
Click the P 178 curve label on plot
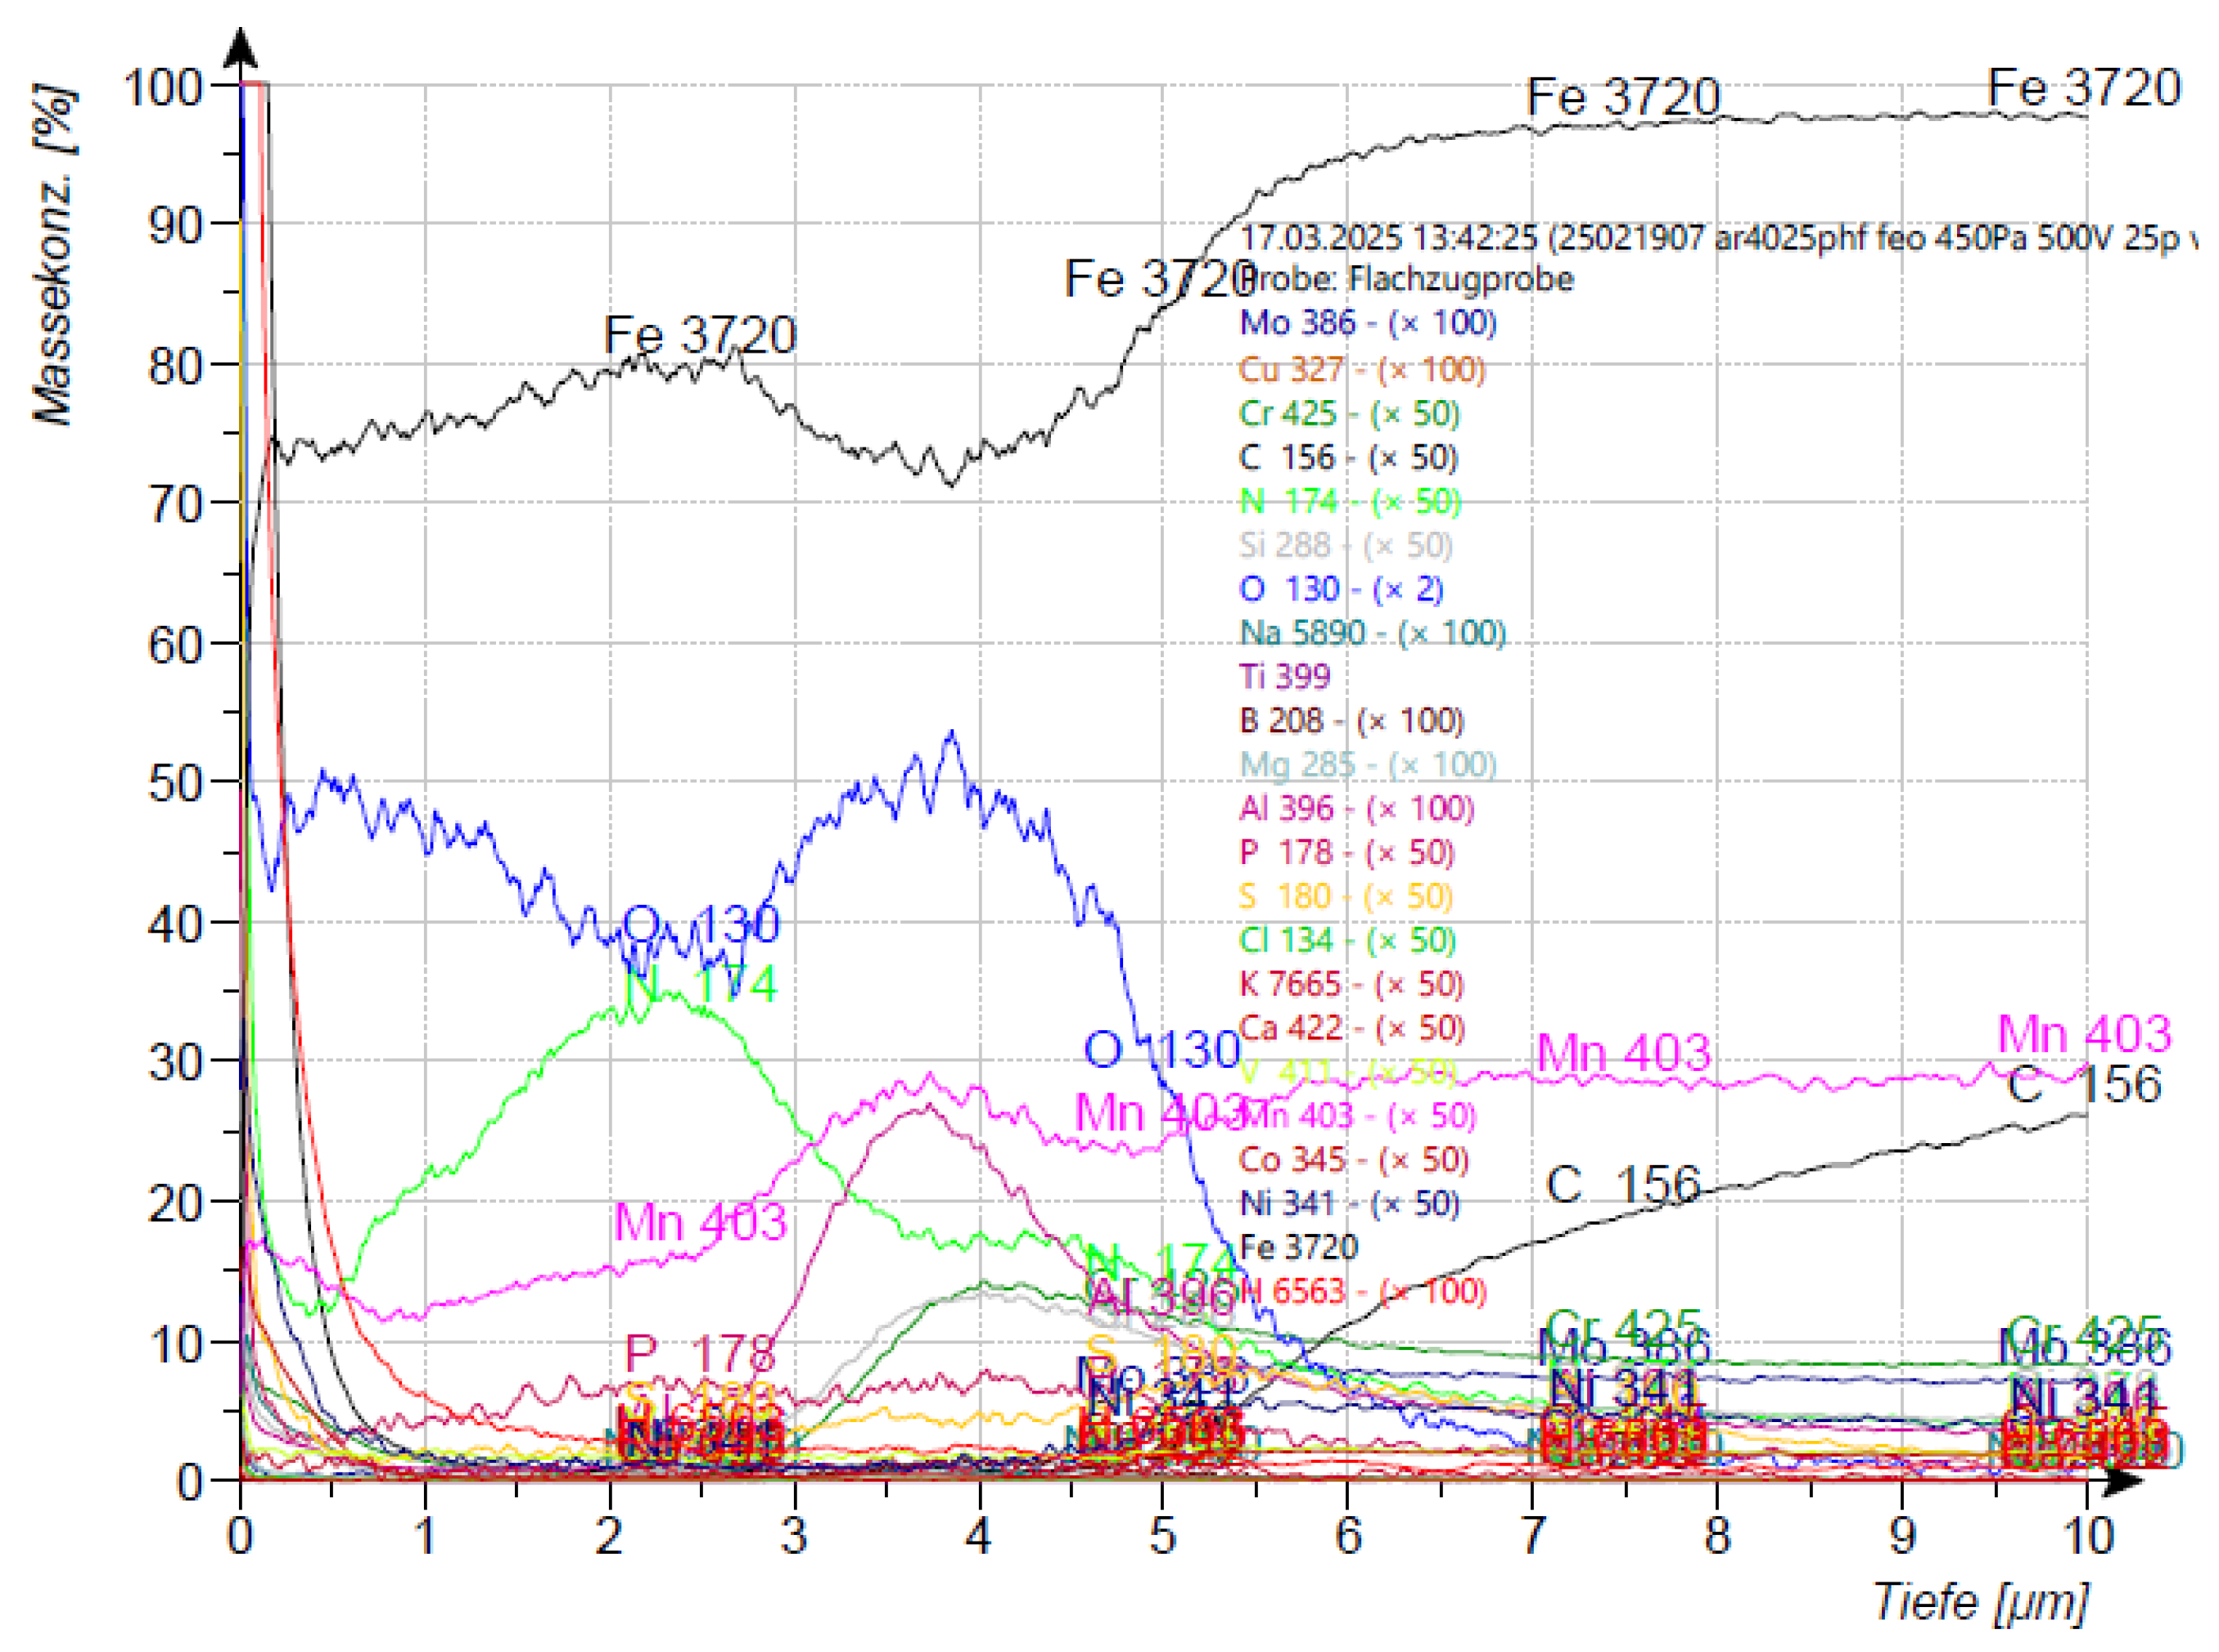point(699,1354)
